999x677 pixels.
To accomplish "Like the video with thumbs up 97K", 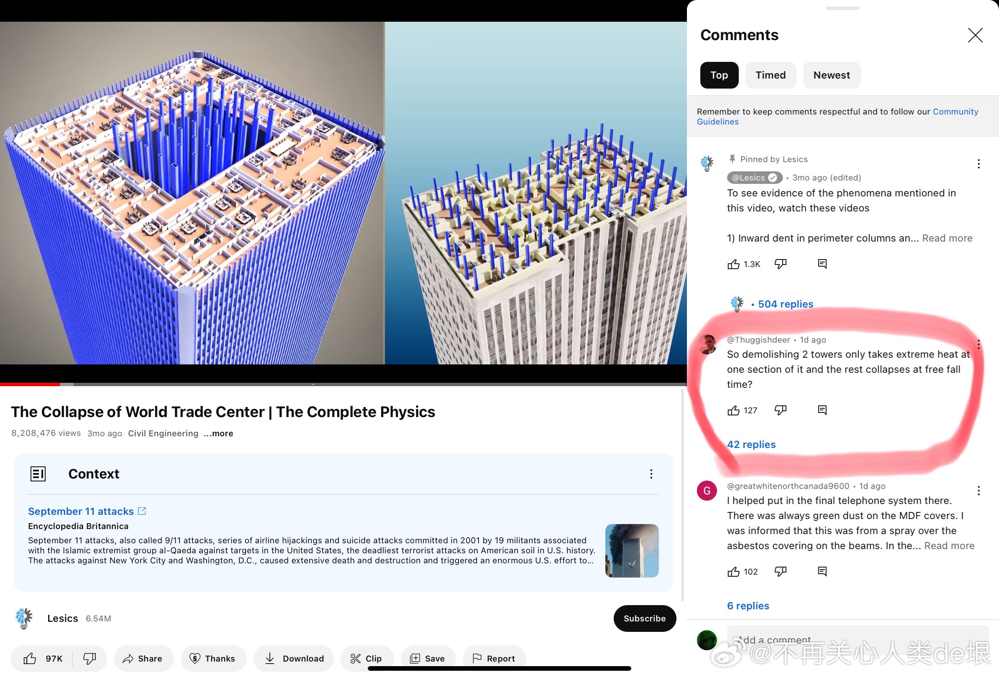I will tap(42, 658).
